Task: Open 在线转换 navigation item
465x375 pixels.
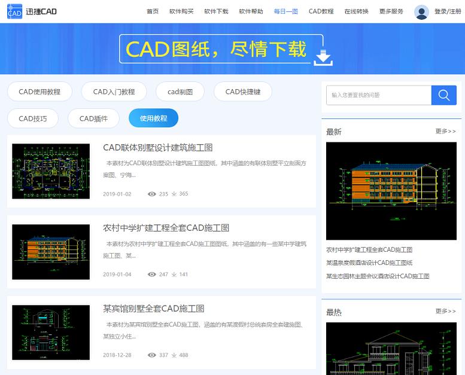Action: coord(356,11)
